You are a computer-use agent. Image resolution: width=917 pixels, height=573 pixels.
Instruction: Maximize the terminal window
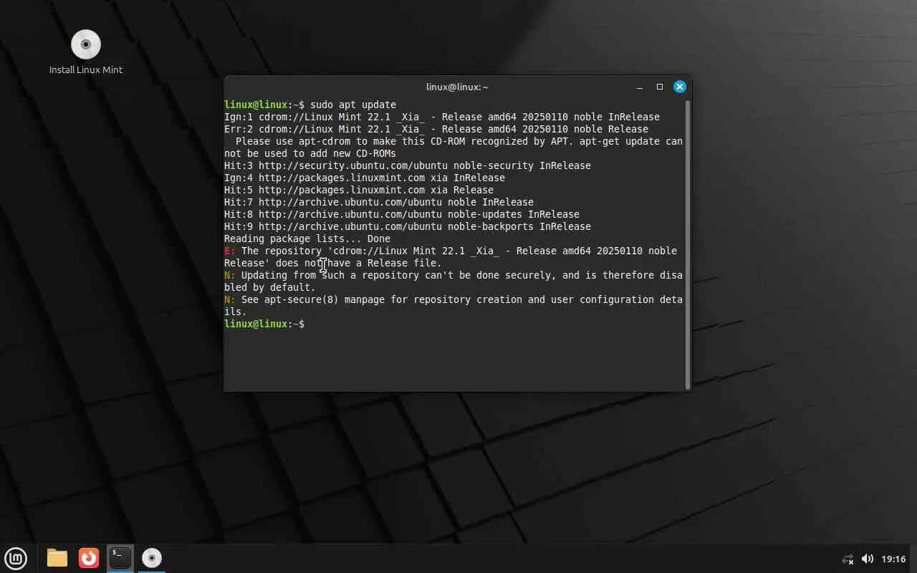660,87
